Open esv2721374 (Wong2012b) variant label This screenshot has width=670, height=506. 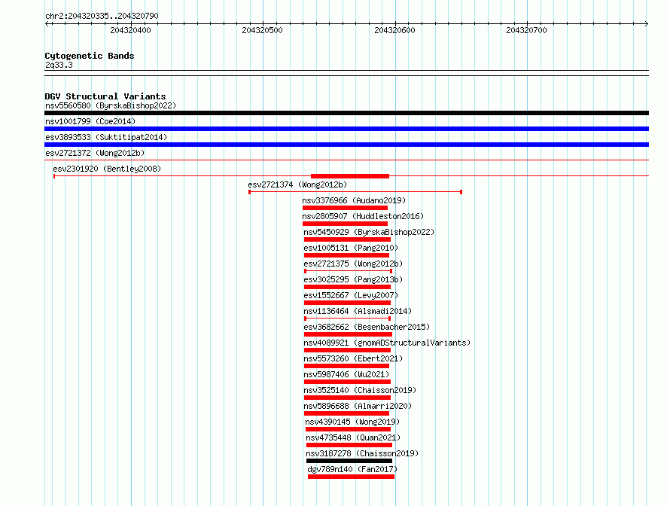coord(297,184)
